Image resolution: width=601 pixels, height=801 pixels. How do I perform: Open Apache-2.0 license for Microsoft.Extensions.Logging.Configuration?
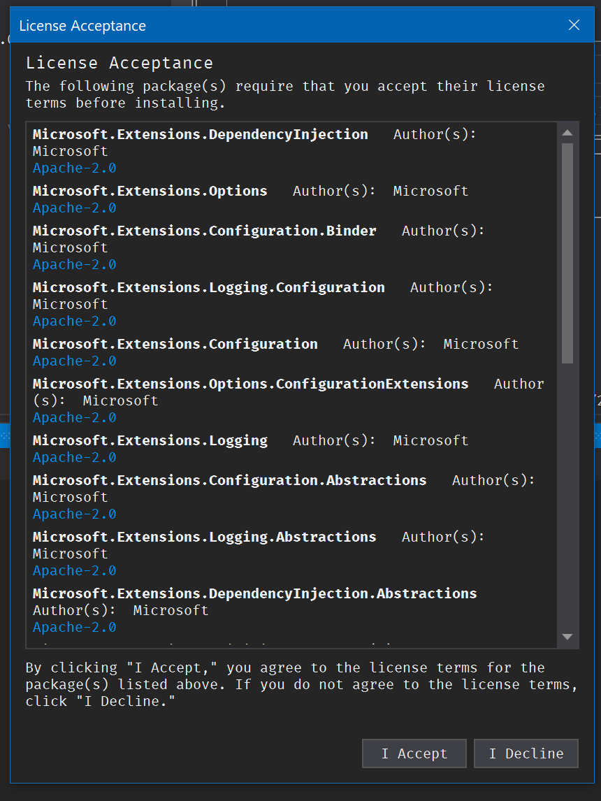(75, 322)
